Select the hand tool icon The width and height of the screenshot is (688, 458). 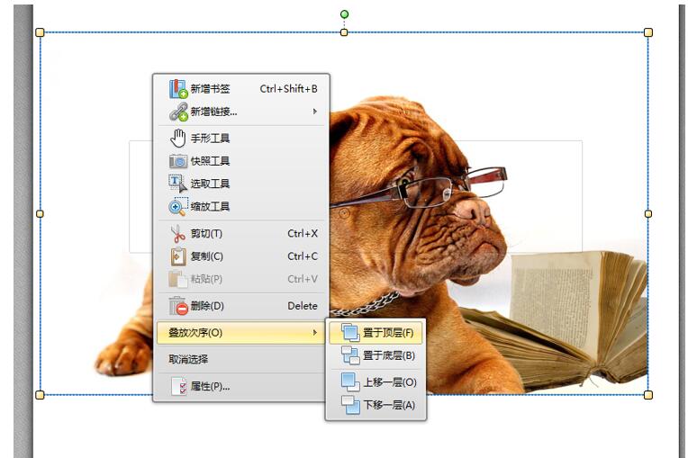coord(178,139)
